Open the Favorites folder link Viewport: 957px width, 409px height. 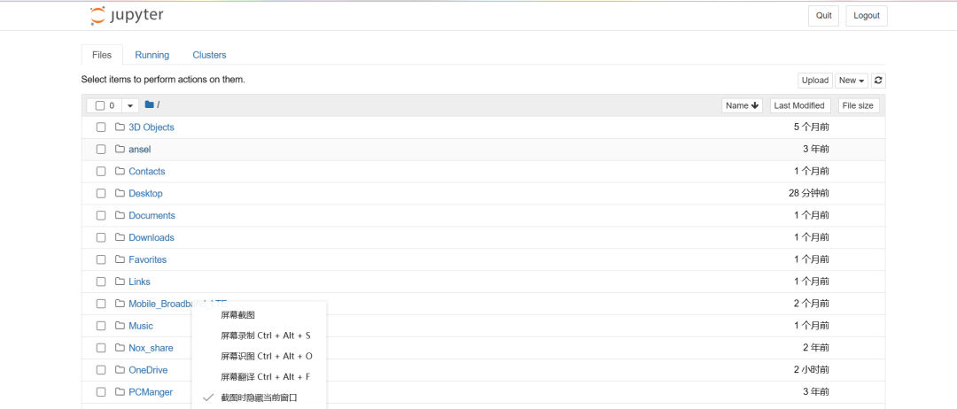coord(148,259)
